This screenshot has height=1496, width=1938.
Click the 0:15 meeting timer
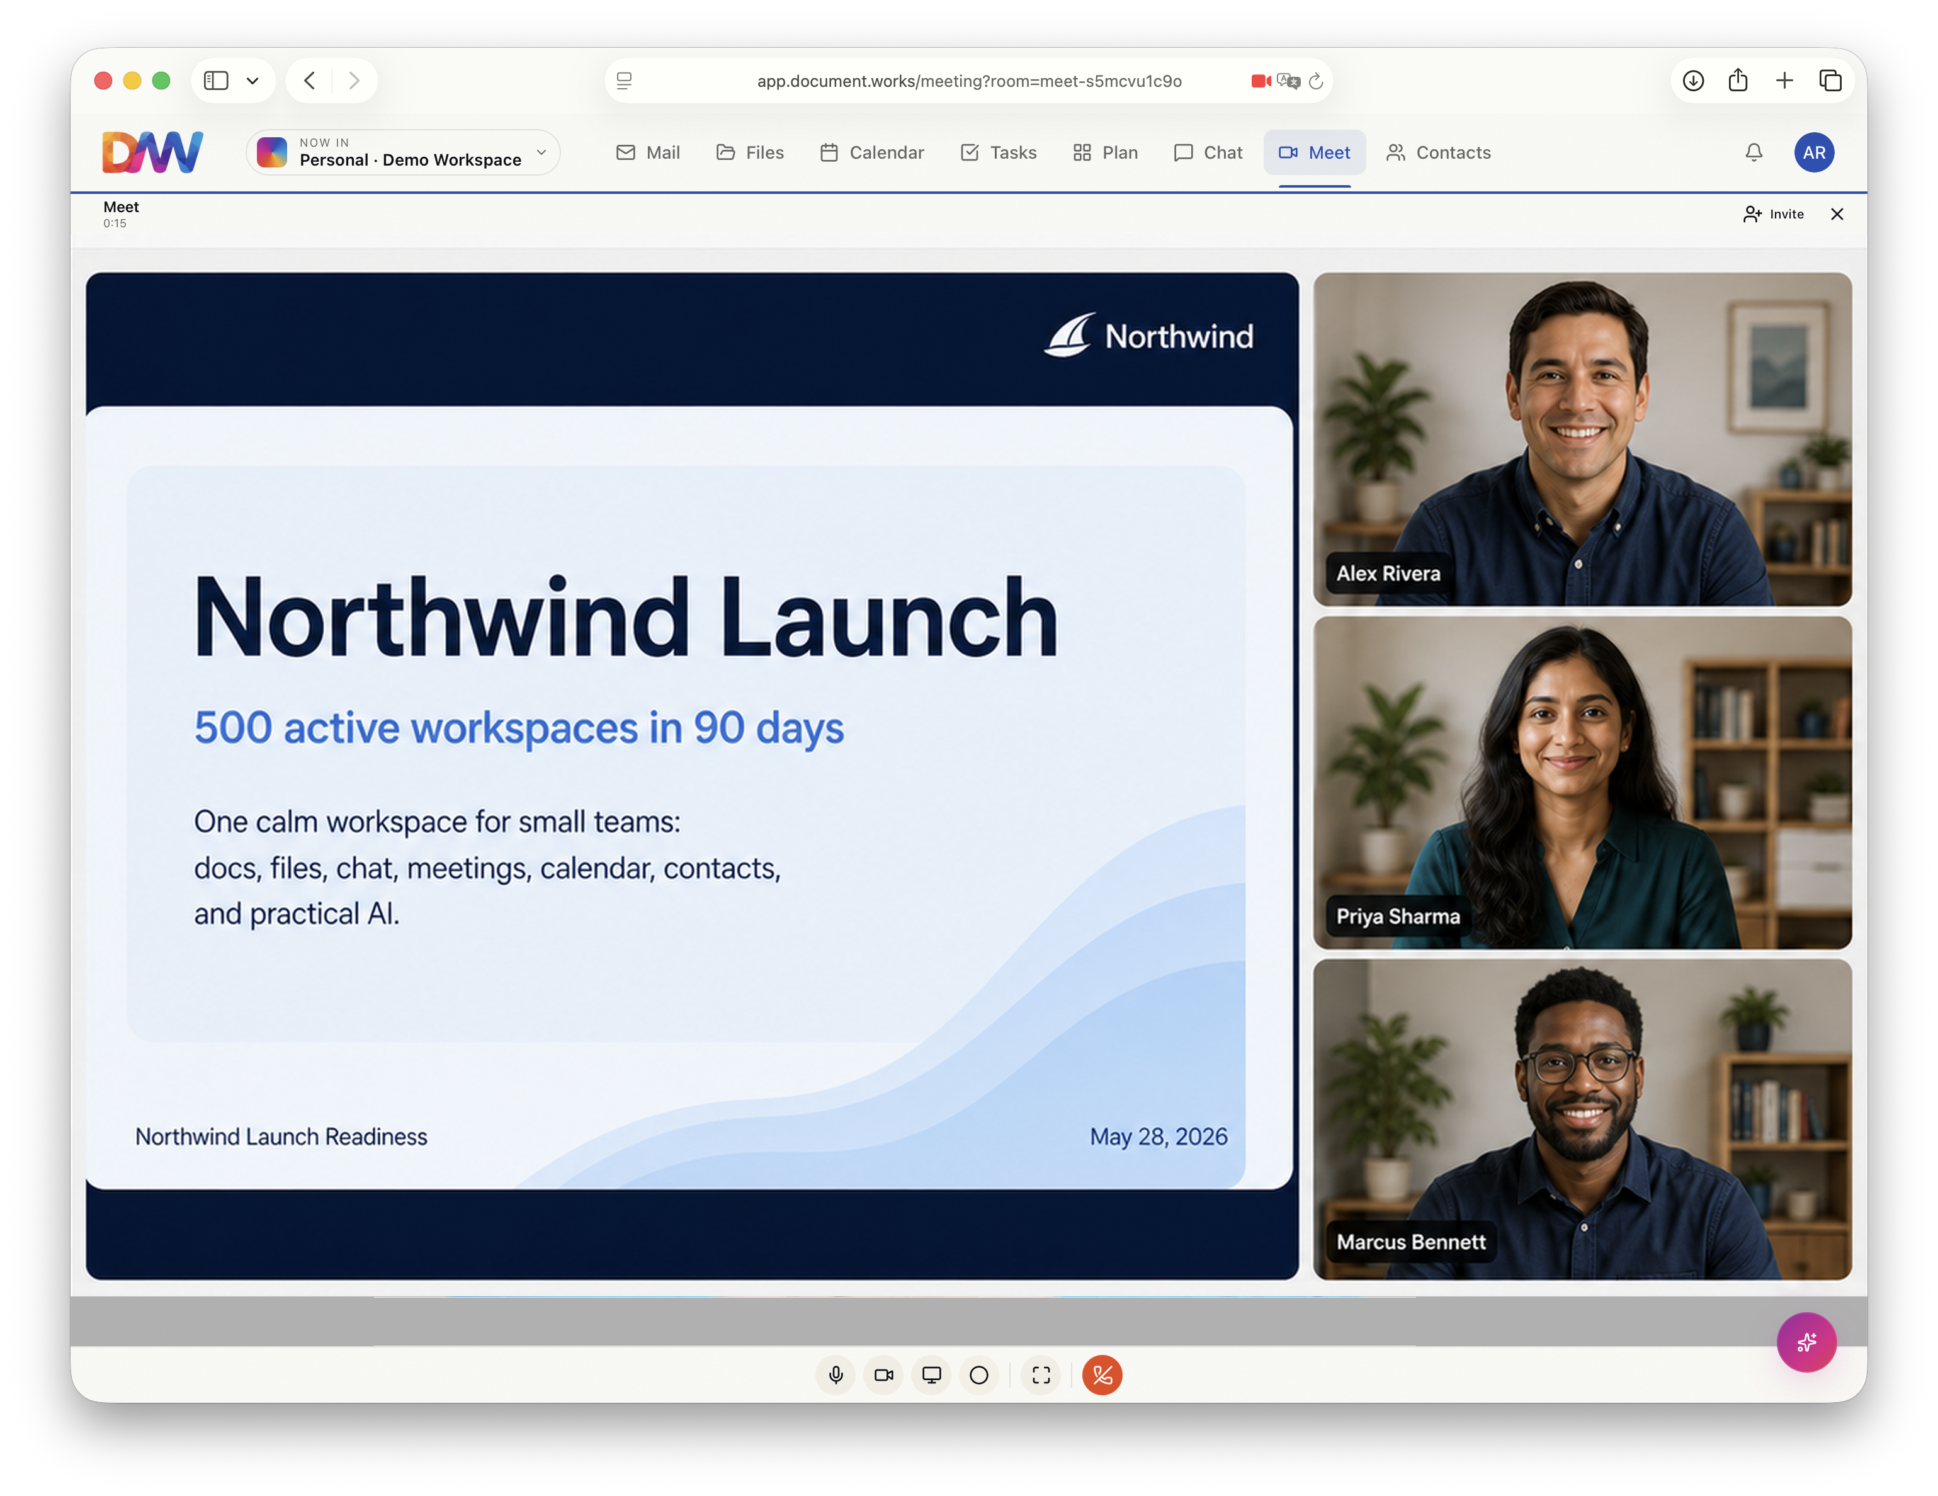(x=115, y=224)
